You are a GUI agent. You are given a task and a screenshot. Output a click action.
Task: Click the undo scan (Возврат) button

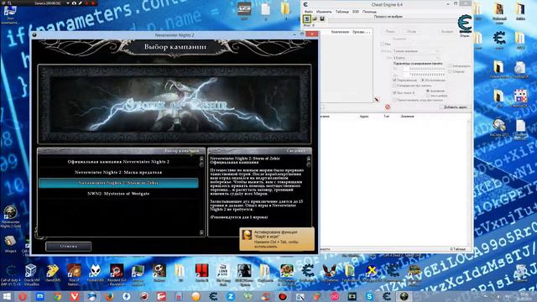click(447, 32)
